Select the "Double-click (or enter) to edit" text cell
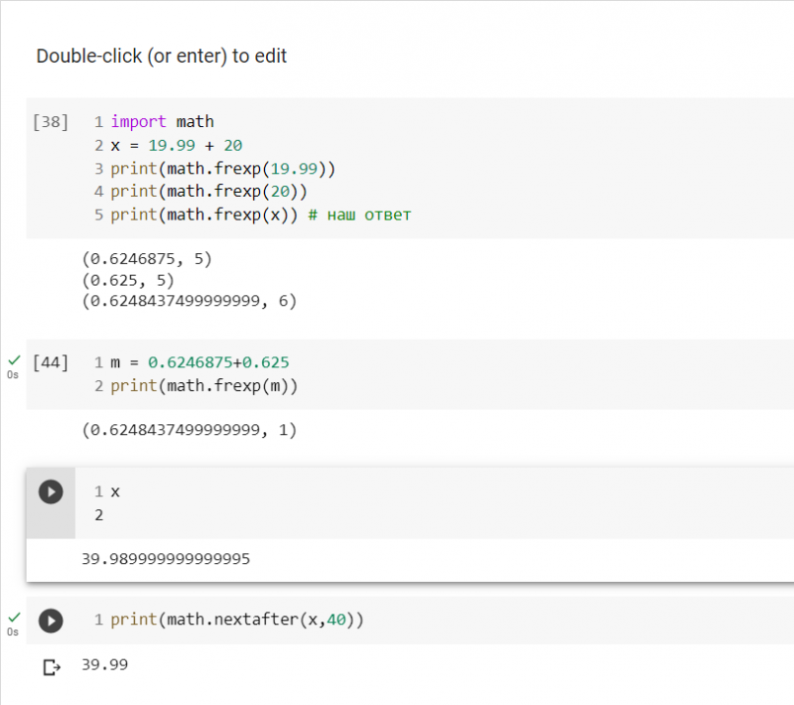This screenshot has height=705, width=794. click(x=162, y=57)
